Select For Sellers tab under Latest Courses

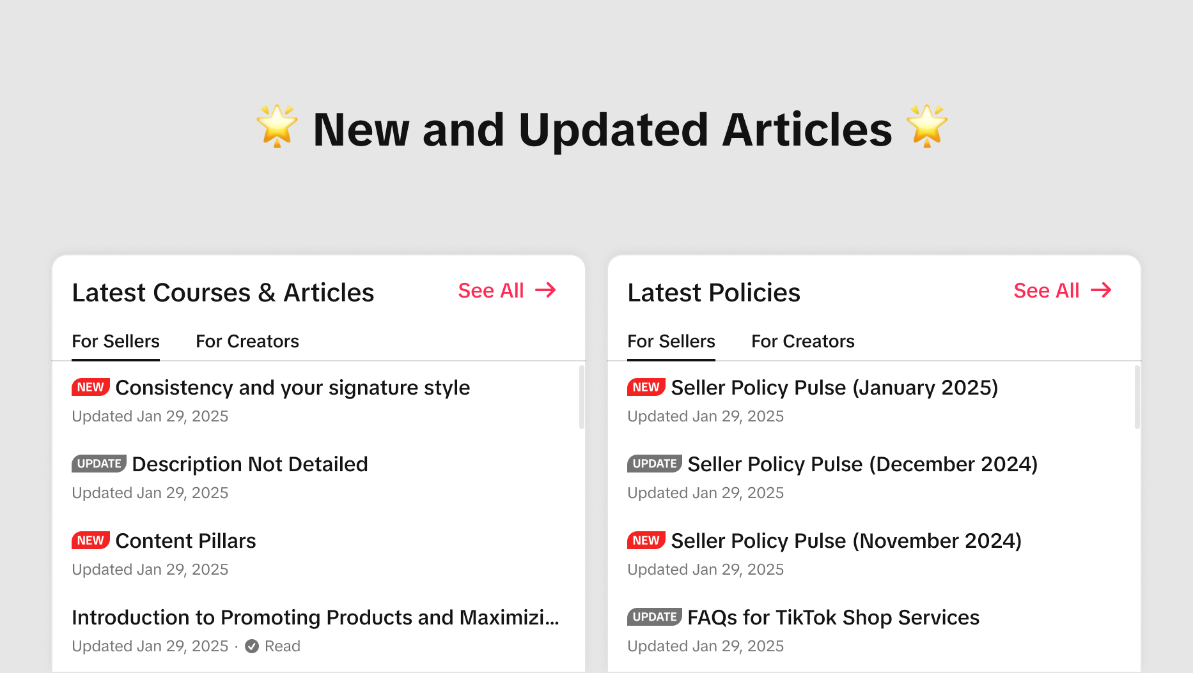(x=116, y=342)
